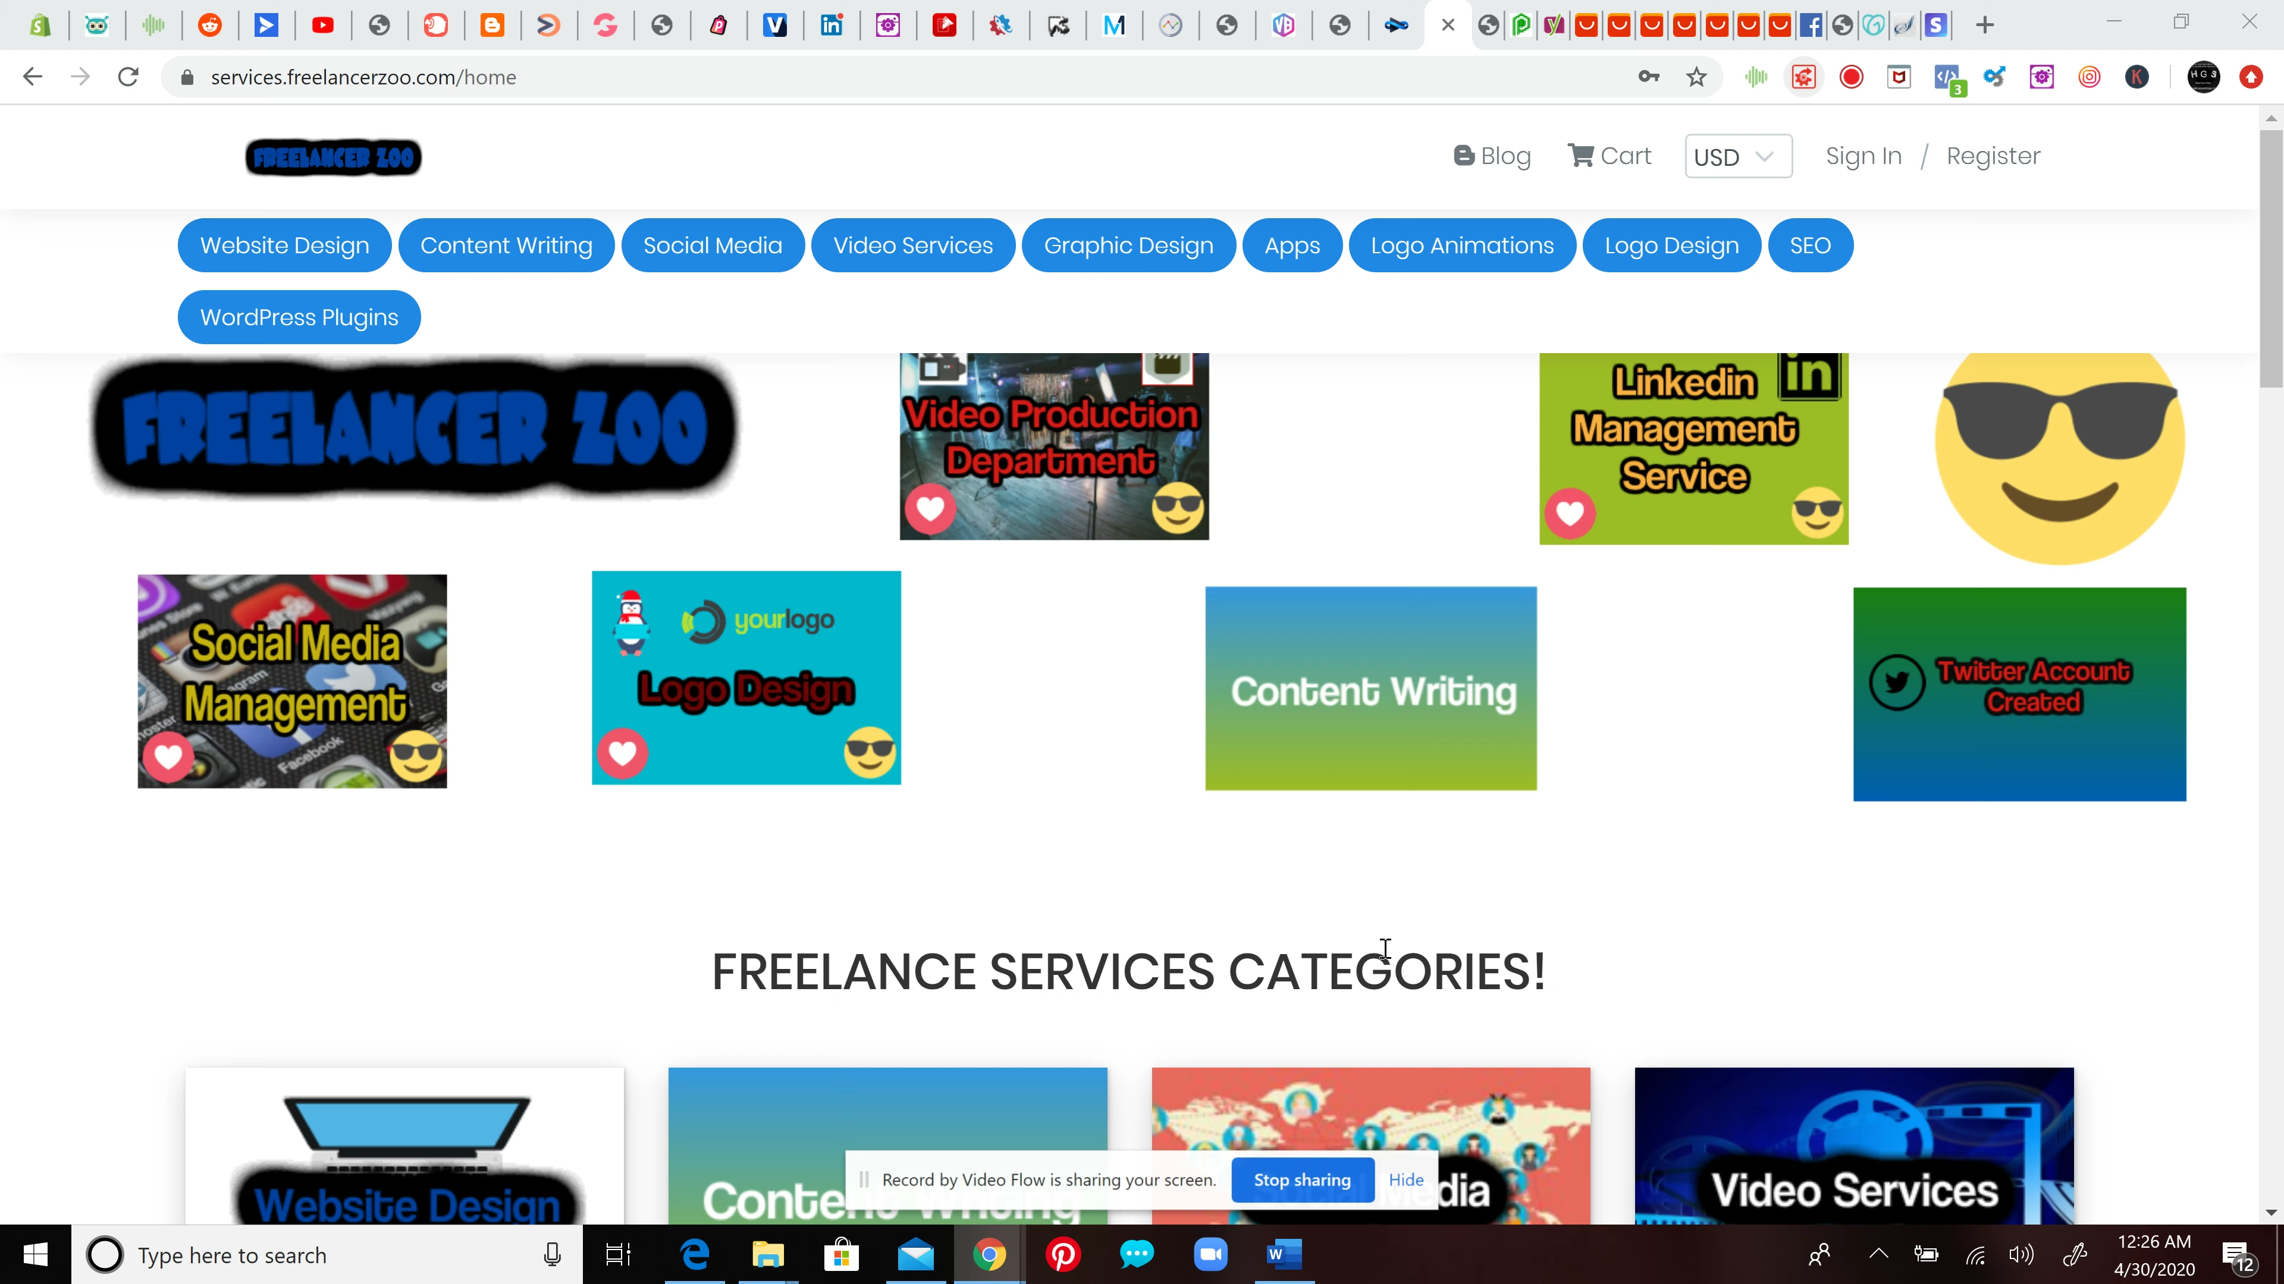The height and width of the screenshot is (1284, 2284).
Task: Select the SEO category
Action: tap(1809, 246)
